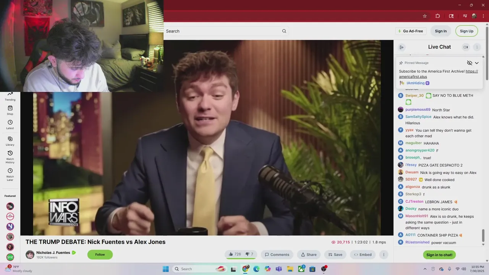
Task: Click the Sign In button
Action: (x=440, y=31)
